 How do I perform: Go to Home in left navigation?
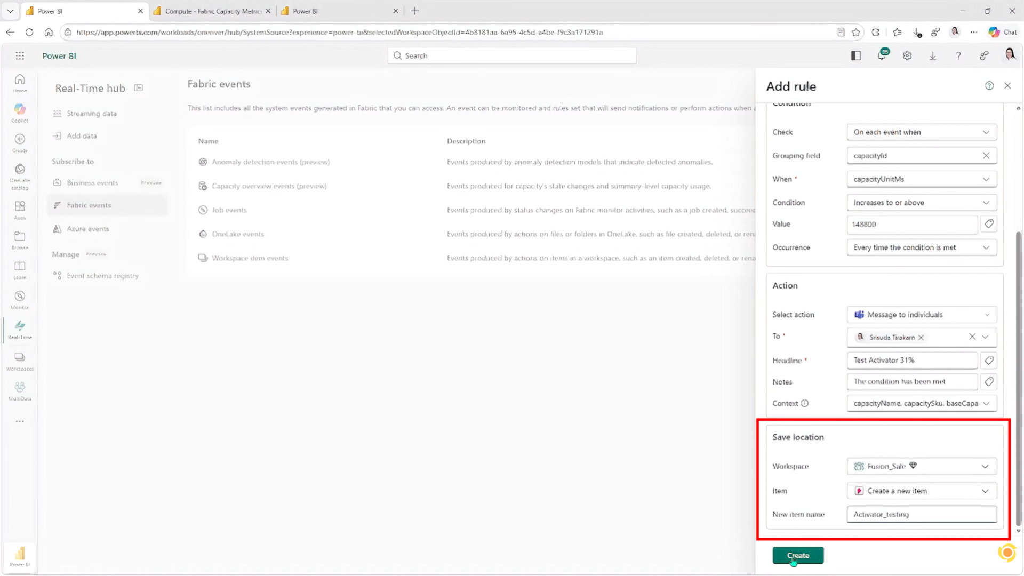pyautogui.click(x=20, y=83)
